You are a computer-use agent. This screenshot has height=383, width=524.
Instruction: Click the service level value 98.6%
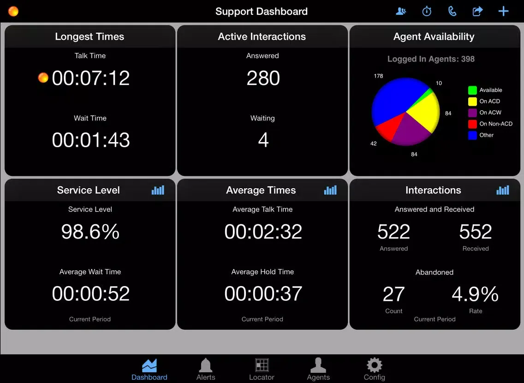(90, 232)
